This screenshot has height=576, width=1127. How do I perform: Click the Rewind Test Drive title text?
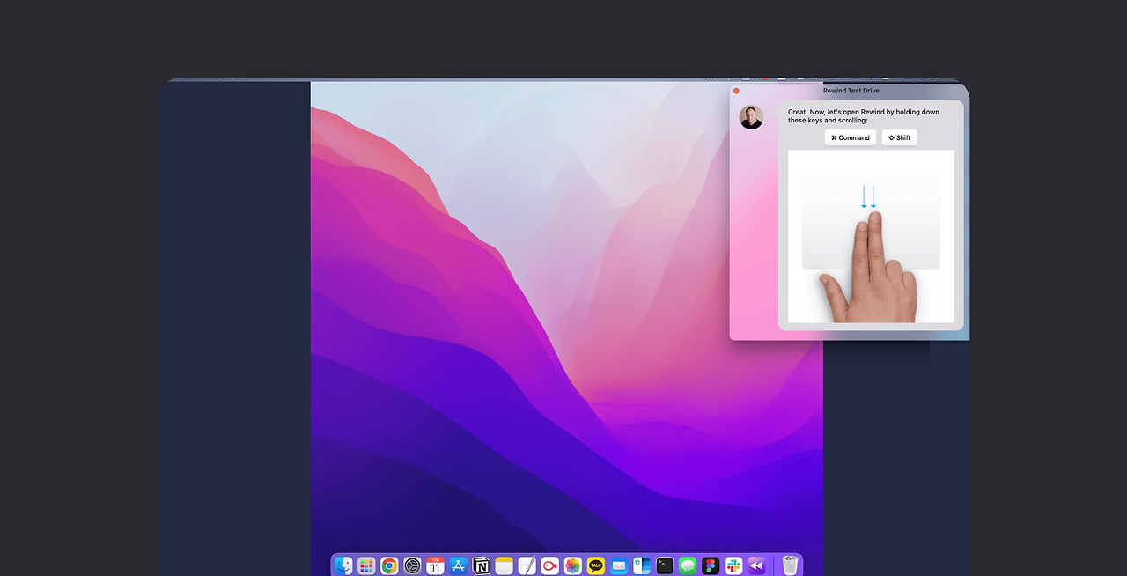click(x=851, y=91)
